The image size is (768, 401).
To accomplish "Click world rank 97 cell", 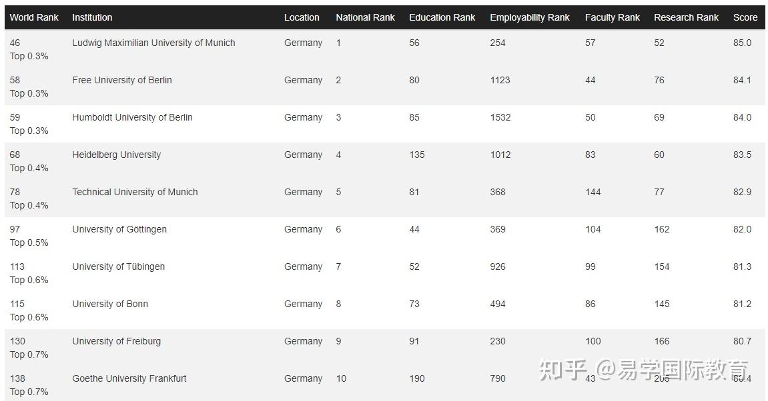I will tap(15, 229).
